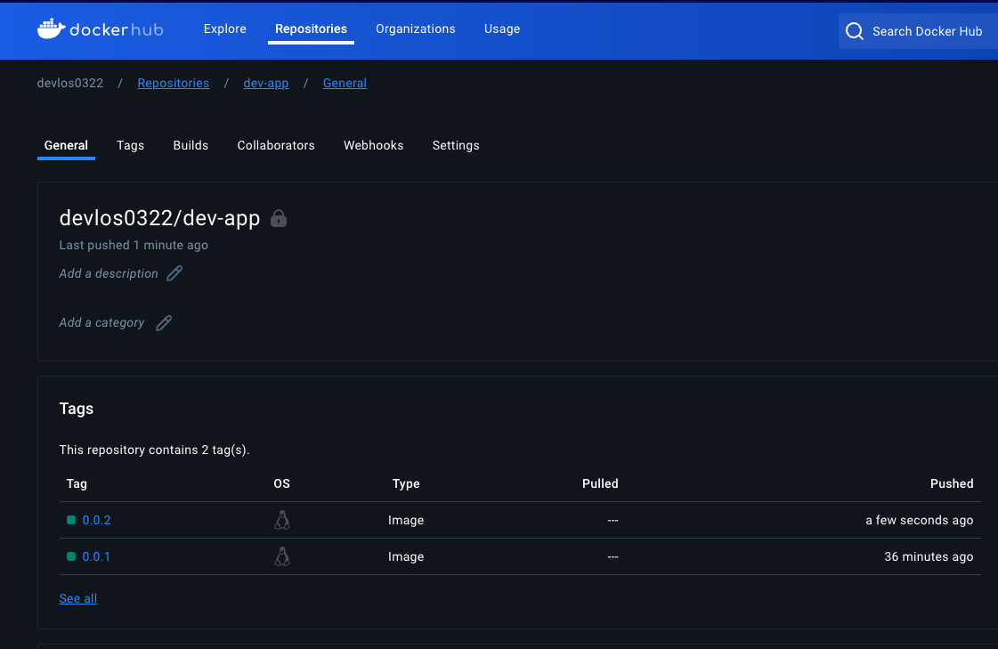Open the Settings tab
Screen dimensions: 998x649
point(456,145)
